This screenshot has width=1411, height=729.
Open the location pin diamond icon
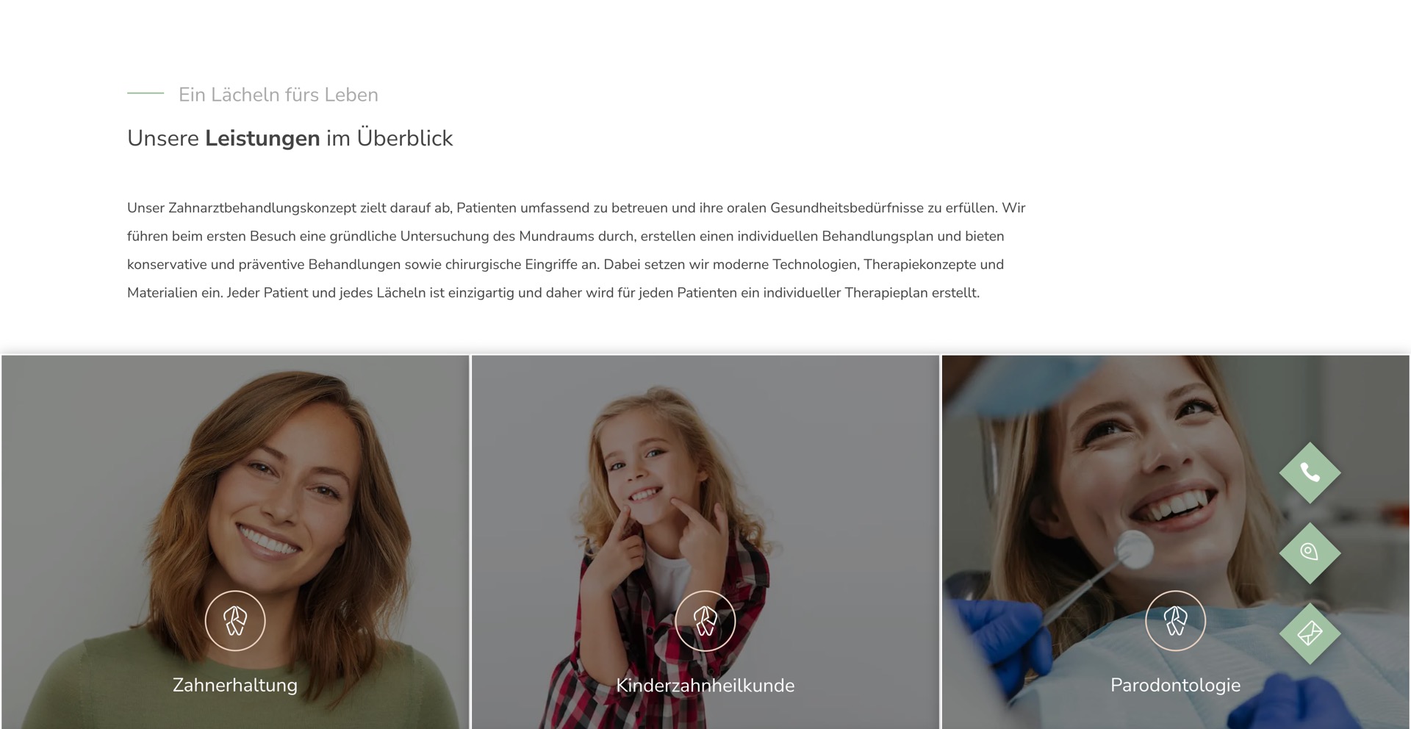click(x=1310, y=553)
